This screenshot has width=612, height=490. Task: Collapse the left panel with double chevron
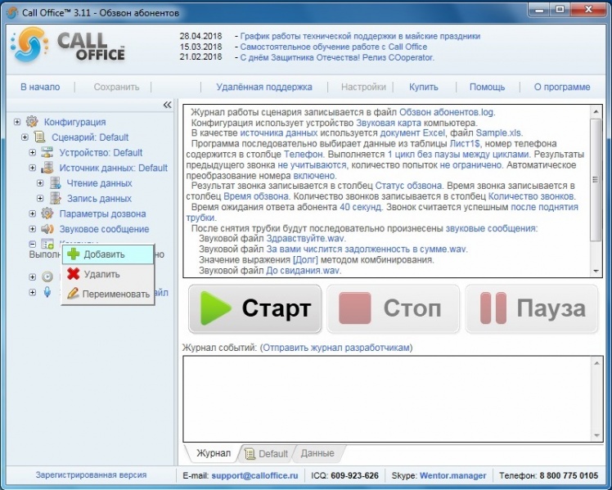pos(167,105)
